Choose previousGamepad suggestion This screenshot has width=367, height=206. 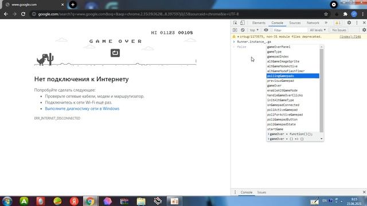click(x=293, y=81)
